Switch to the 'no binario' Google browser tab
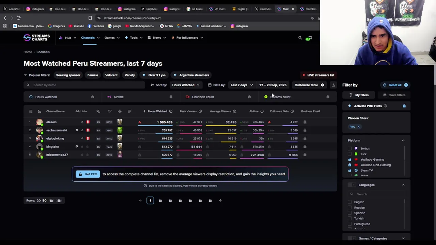Screen dimensions: 436x245 click(x=194, y=9)
